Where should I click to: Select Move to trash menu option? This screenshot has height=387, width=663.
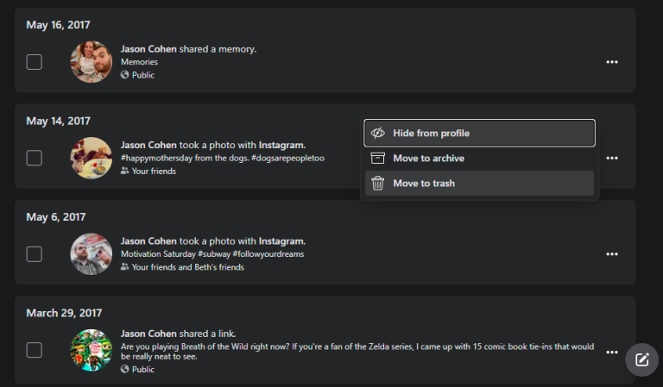(x=423, y=183)
